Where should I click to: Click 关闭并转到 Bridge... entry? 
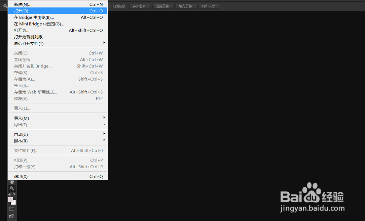pos(58,66)
